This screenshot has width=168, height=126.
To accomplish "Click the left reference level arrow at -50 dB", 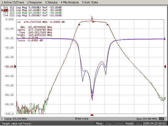I will pyautogui.click(x=15, y=67).
